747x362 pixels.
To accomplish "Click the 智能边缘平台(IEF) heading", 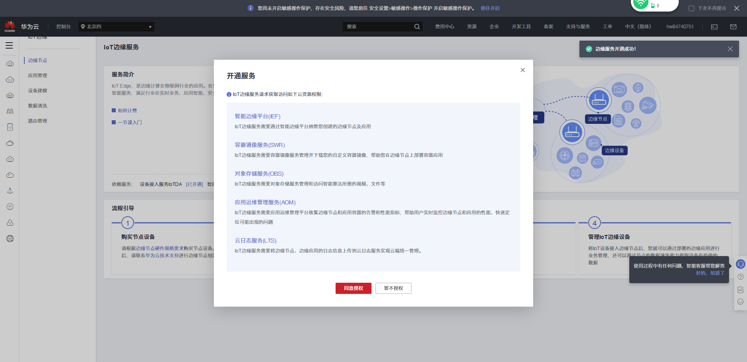I will point(257,116).
